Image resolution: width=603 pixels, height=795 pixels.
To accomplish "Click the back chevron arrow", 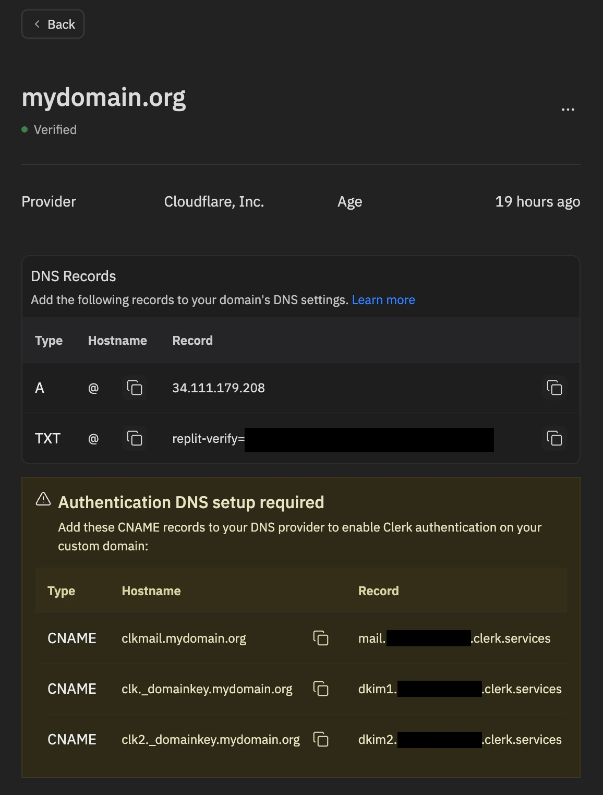I will point(37,24).
